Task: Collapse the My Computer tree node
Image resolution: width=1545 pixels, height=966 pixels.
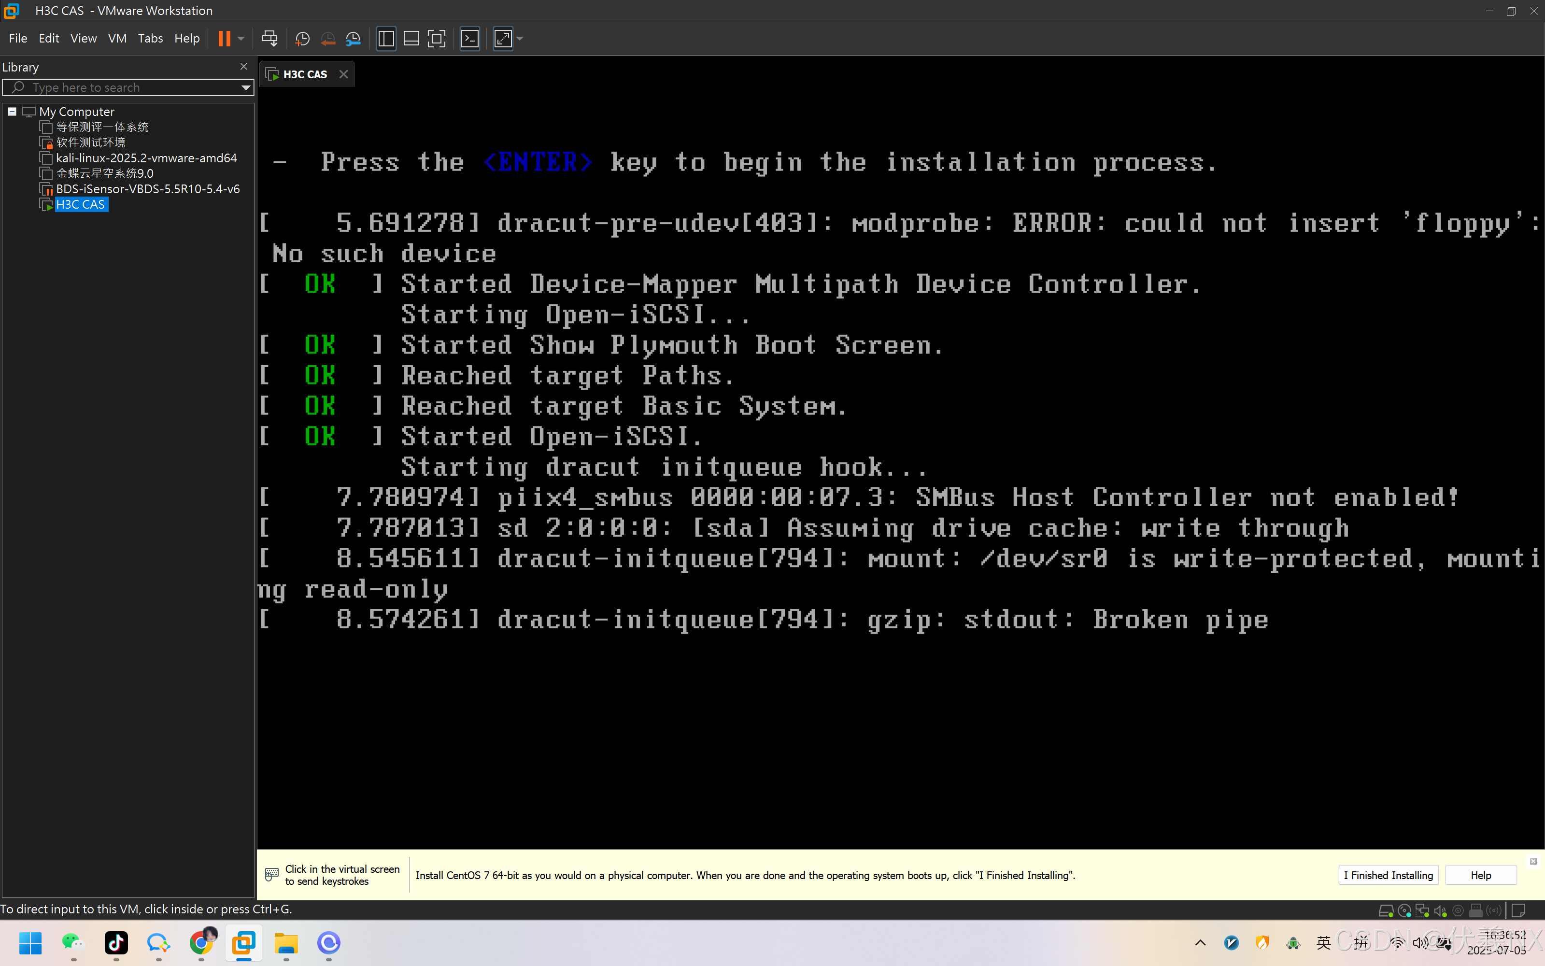Action: 12,111
